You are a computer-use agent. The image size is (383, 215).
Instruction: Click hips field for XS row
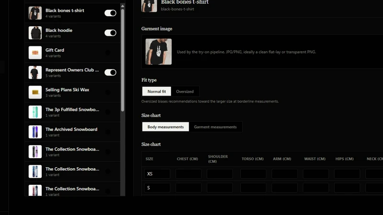click(x=347, y=174)
